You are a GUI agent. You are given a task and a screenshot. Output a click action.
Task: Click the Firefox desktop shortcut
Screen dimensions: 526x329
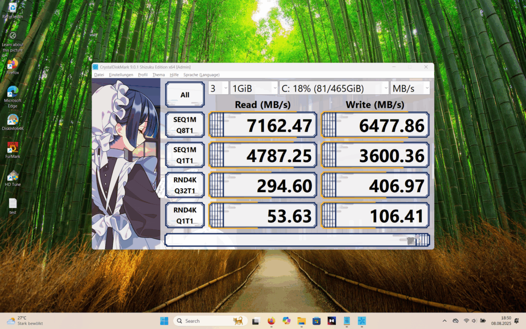click(x=13, y=65)
